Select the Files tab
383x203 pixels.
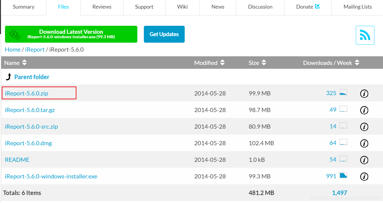click(63, 7)
